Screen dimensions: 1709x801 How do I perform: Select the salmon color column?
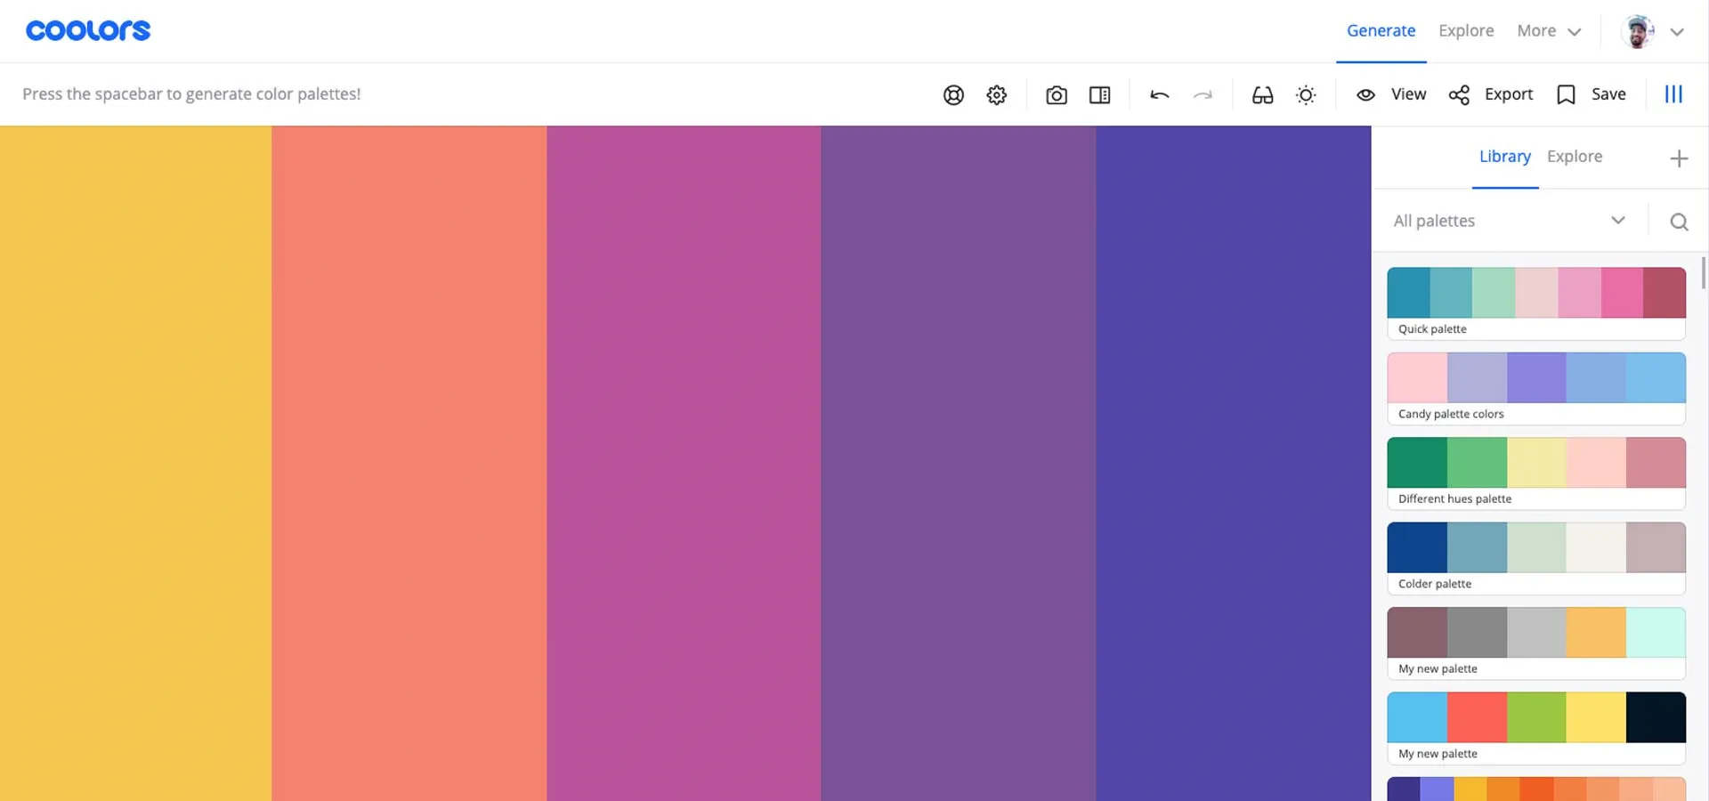[x=409, y=463]
